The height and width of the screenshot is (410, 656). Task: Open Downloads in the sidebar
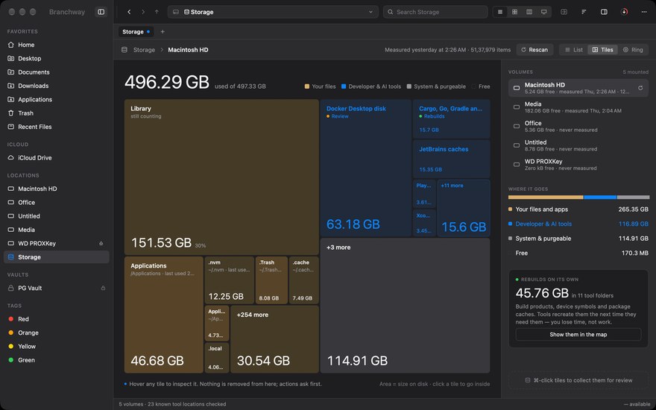coord(57,86)
